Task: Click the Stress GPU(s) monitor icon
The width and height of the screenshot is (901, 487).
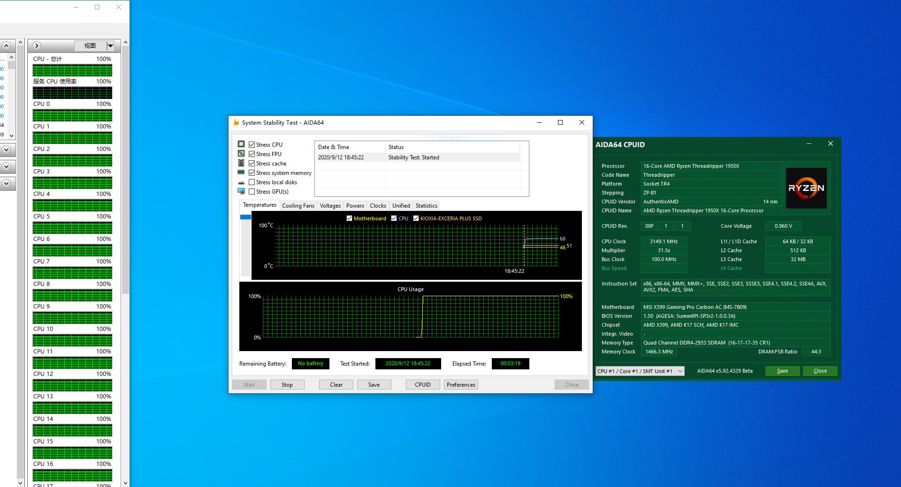Action: (x=241, y=191)
